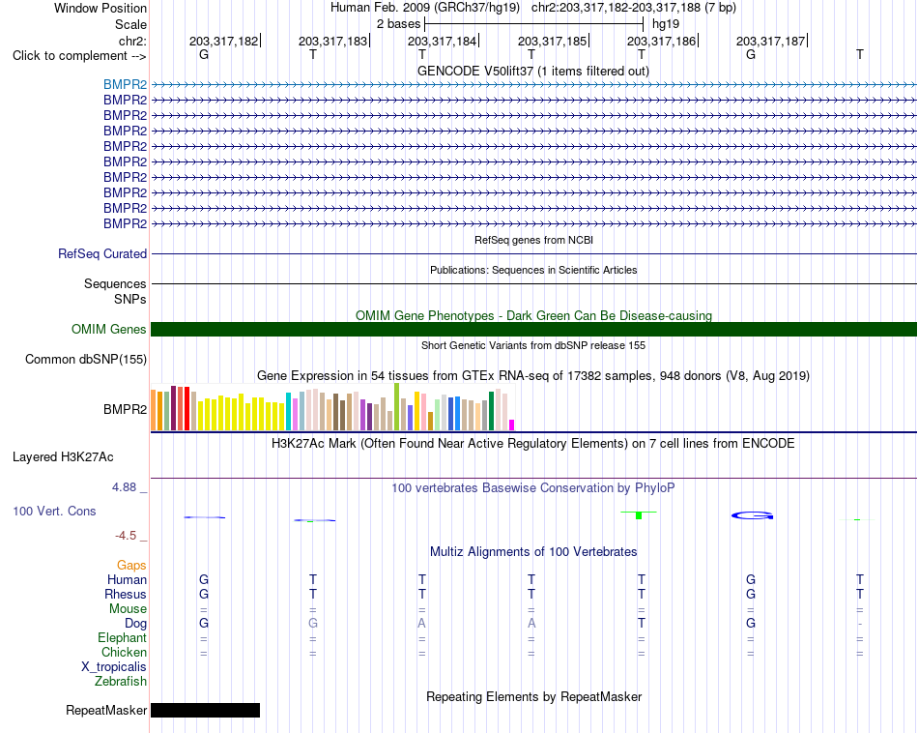Click the 'Chicken' species label

click(124, 652)
